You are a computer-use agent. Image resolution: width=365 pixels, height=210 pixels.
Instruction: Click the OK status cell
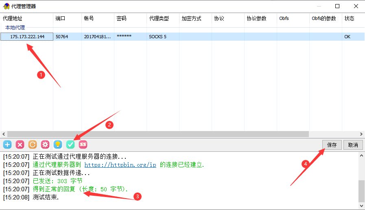click(348, 37)
